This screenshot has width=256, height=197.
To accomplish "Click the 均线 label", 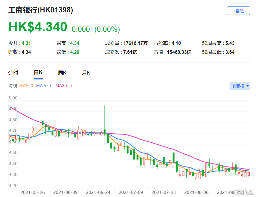I will 13,86.
